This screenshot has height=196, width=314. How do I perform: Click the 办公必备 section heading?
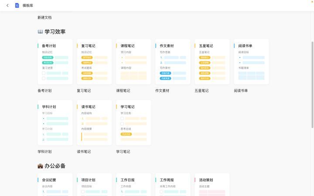[55, 166]
